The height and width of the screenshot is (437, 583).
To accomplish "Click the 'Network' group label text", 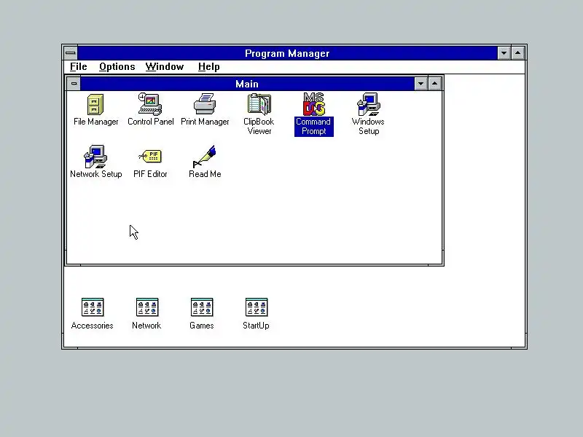I will pyautogui.click(x=146, y=326).
